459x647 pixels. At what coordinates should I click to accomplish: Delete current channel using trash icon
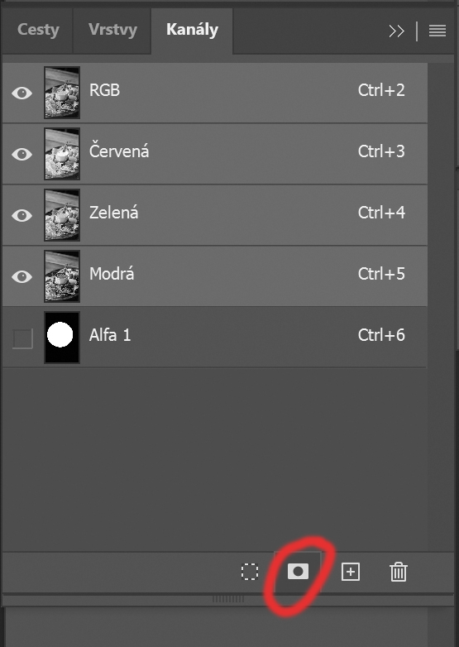click(x=399, y=572)
